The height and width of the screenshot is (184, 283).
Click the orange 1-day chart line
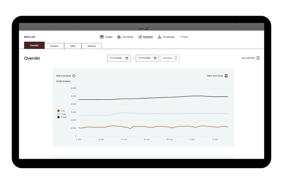pos(153,127)
